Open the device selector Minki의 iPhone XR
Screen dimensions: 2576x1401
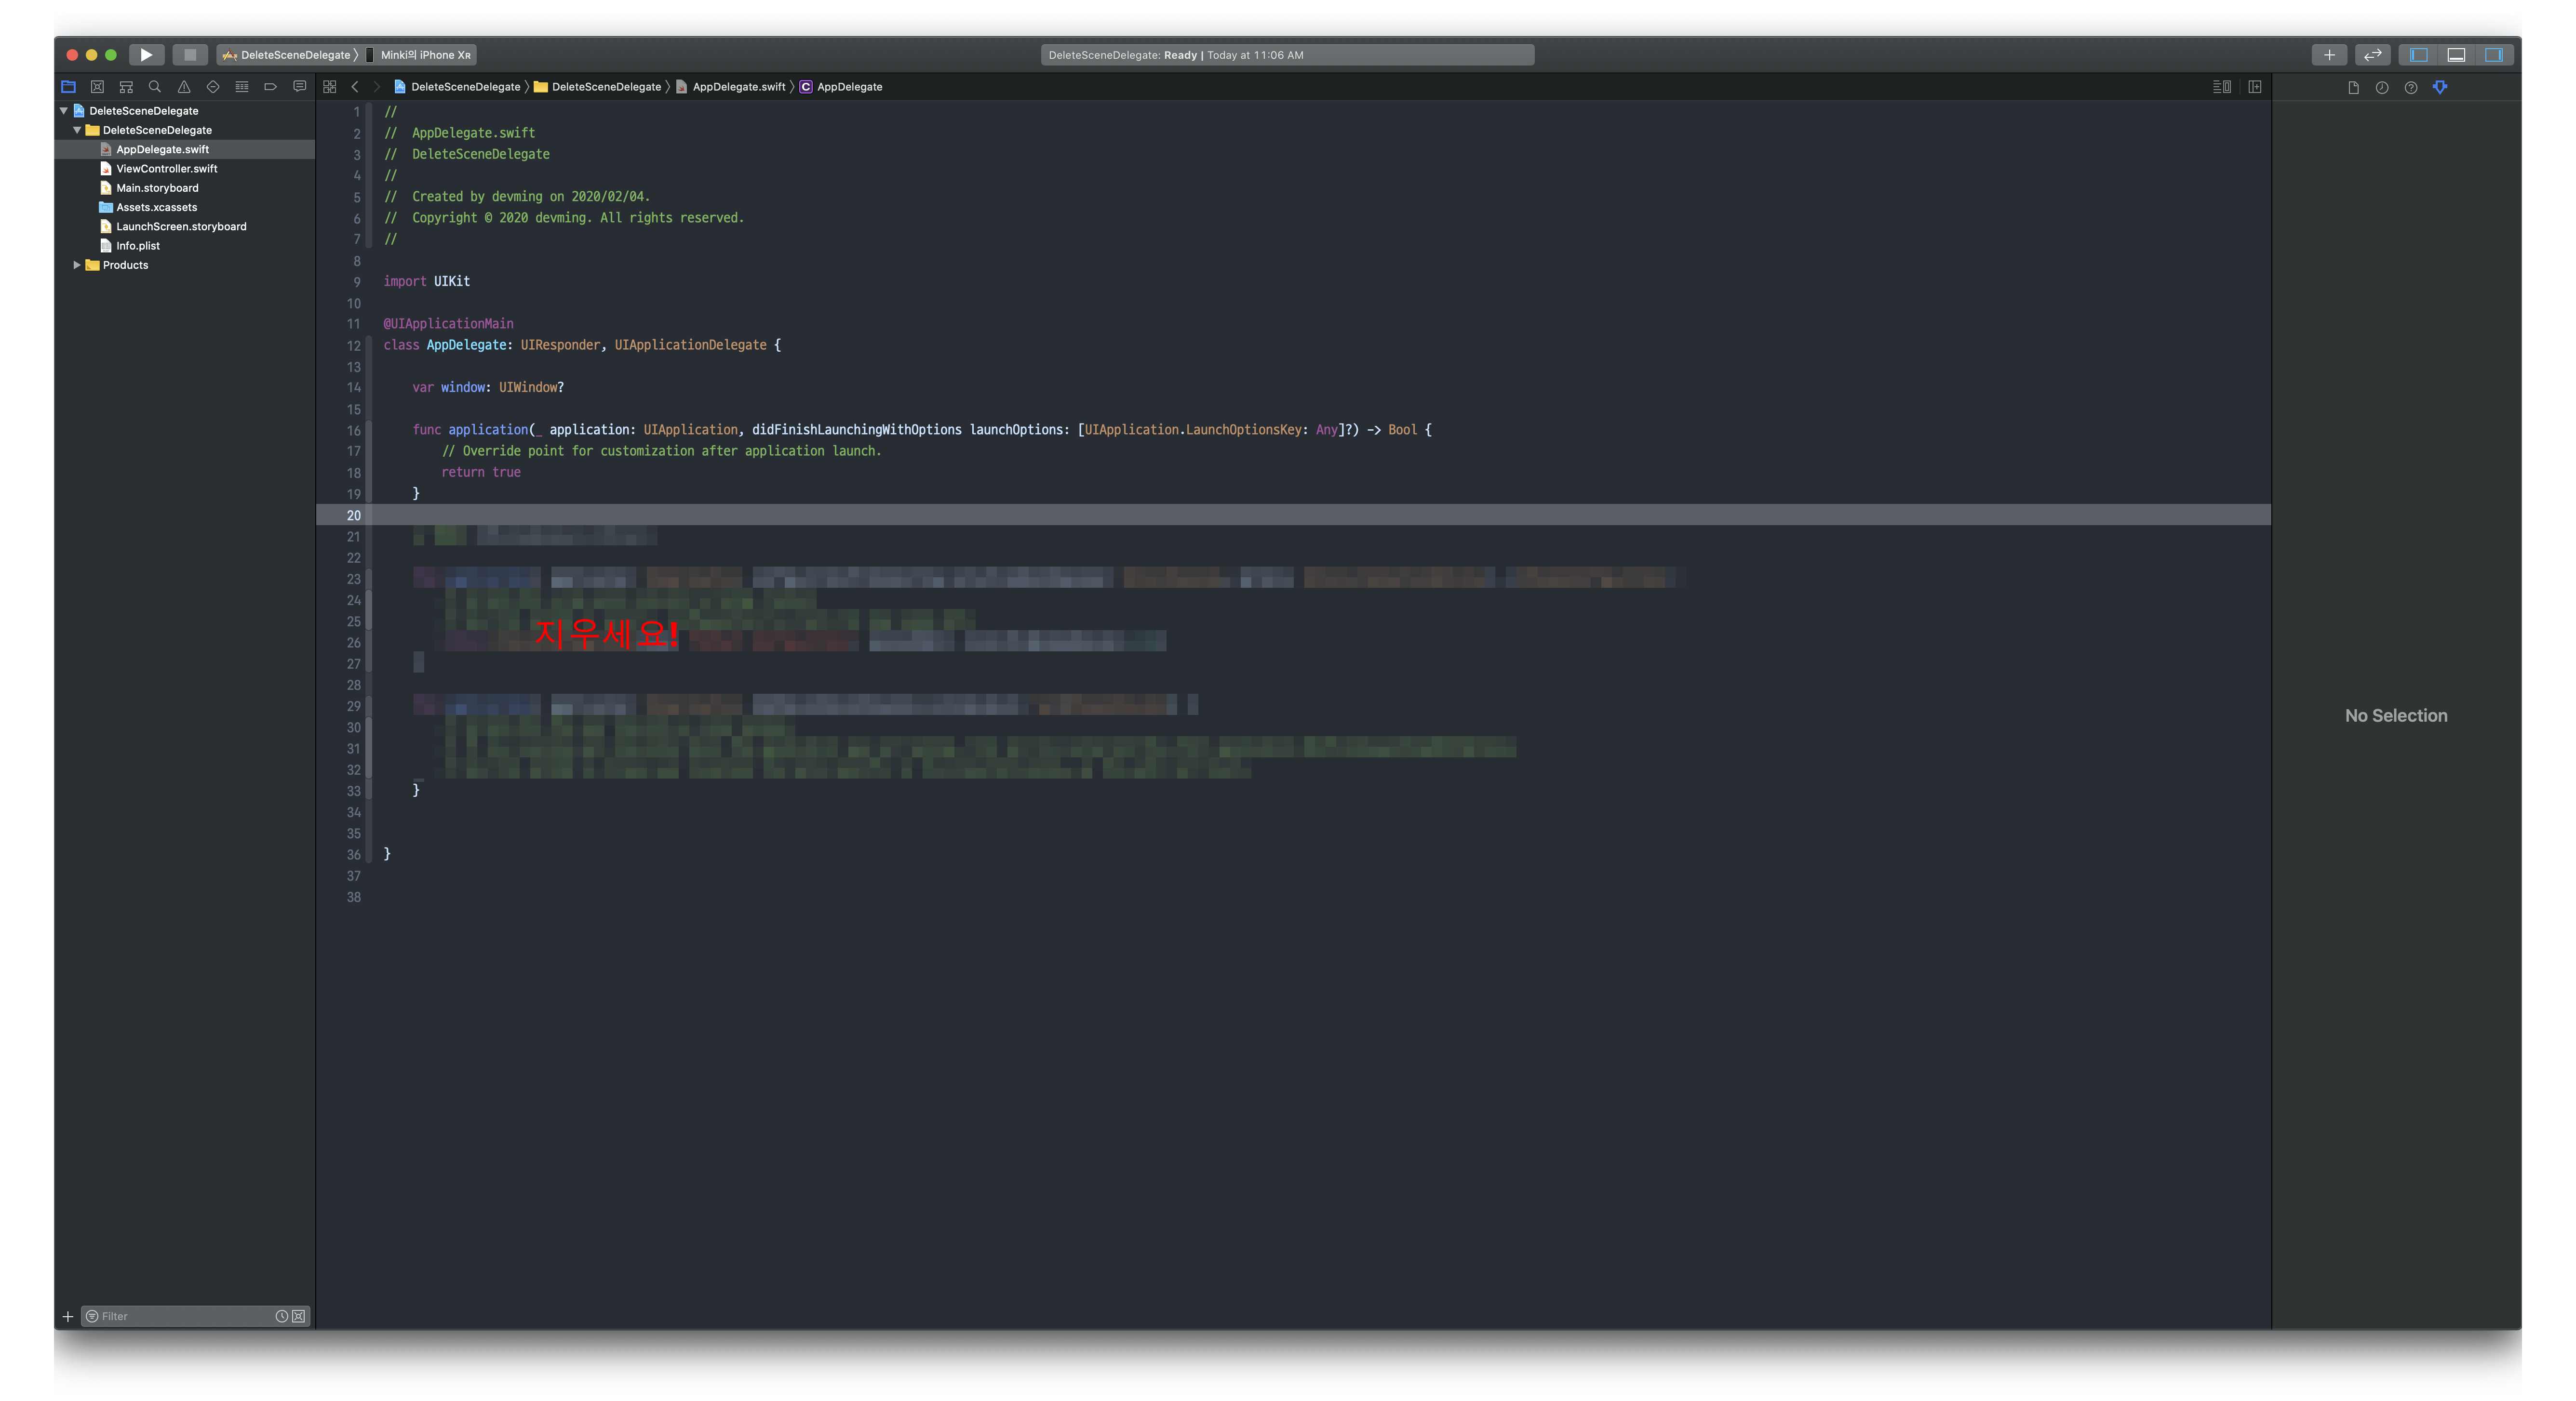click(x=425, y=55)
